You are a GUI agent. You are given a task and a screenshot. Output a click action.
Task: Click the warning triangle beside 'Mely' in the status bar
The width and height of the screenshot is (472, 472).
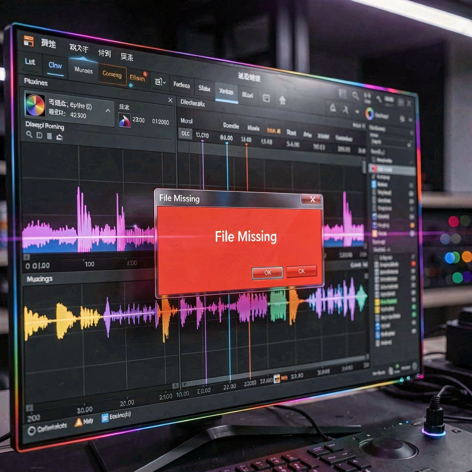(78, 422)
